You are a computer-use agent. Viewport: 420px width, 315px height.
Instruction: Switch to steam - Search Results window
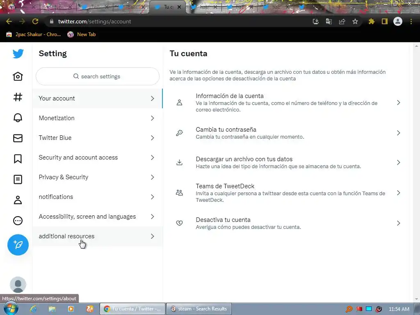point(199,309)
